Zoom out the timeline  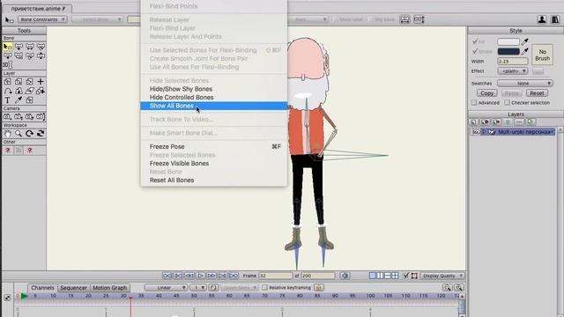pos(447,288)
